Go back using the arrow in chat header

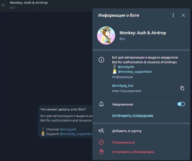4,5
